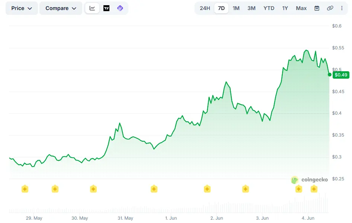Click the first news marker on 28 May
The height and width of the screenshot is (223, 352).
coord(25,189)
